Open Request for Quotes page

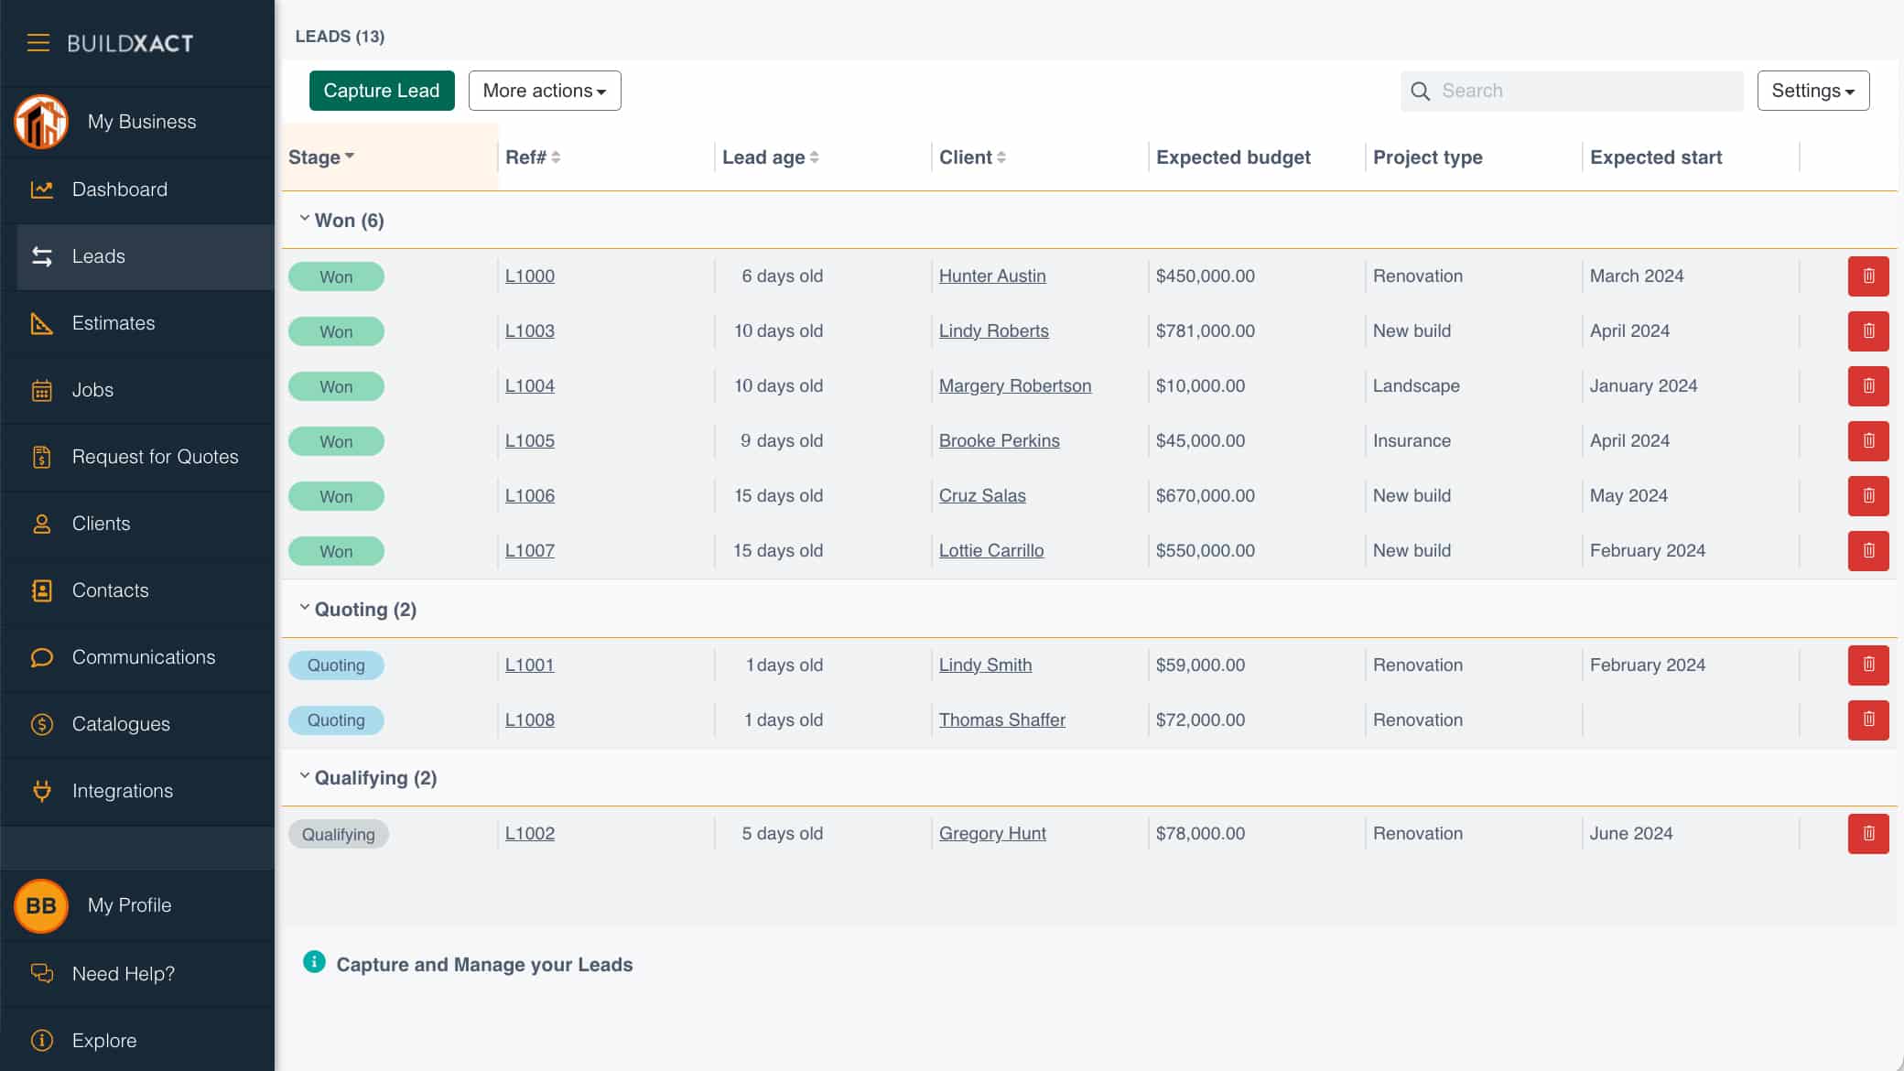155,457
